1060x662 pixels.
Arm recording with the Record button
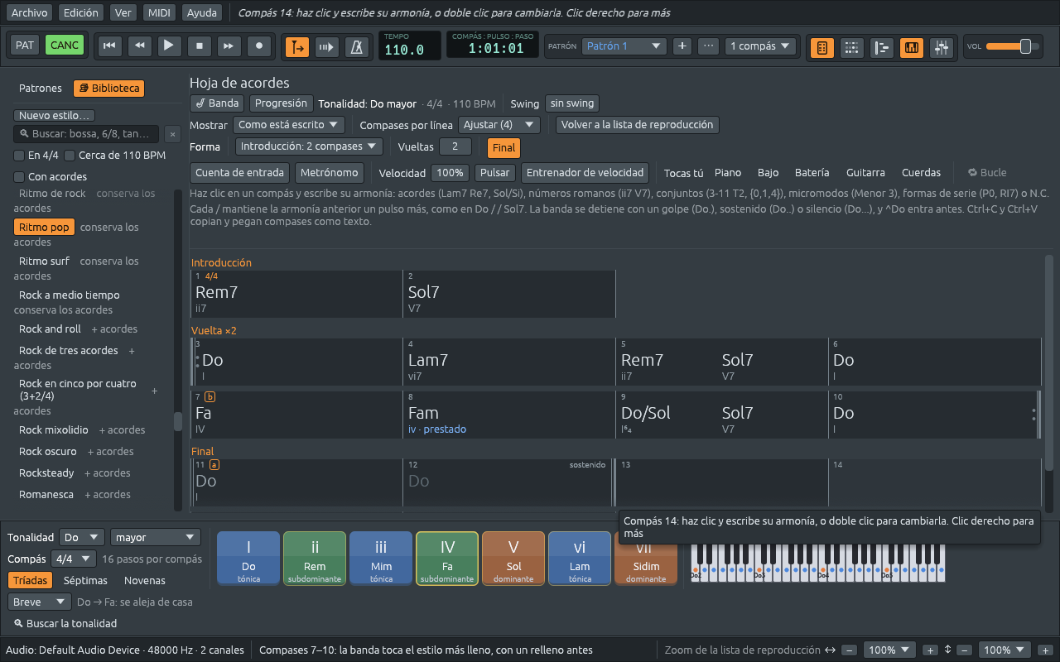[260, 46]
